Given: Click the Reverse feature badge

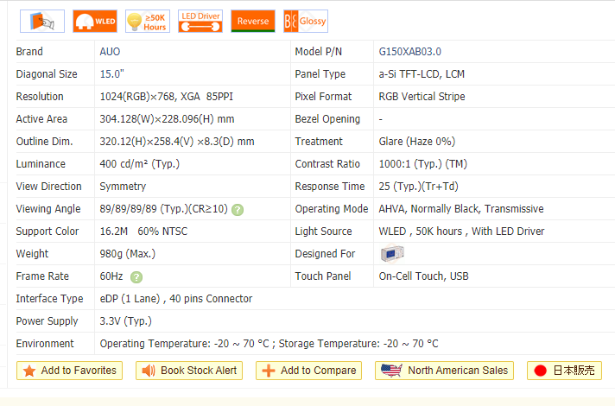Looking at the screenshot, I should (x=253, y=21).
